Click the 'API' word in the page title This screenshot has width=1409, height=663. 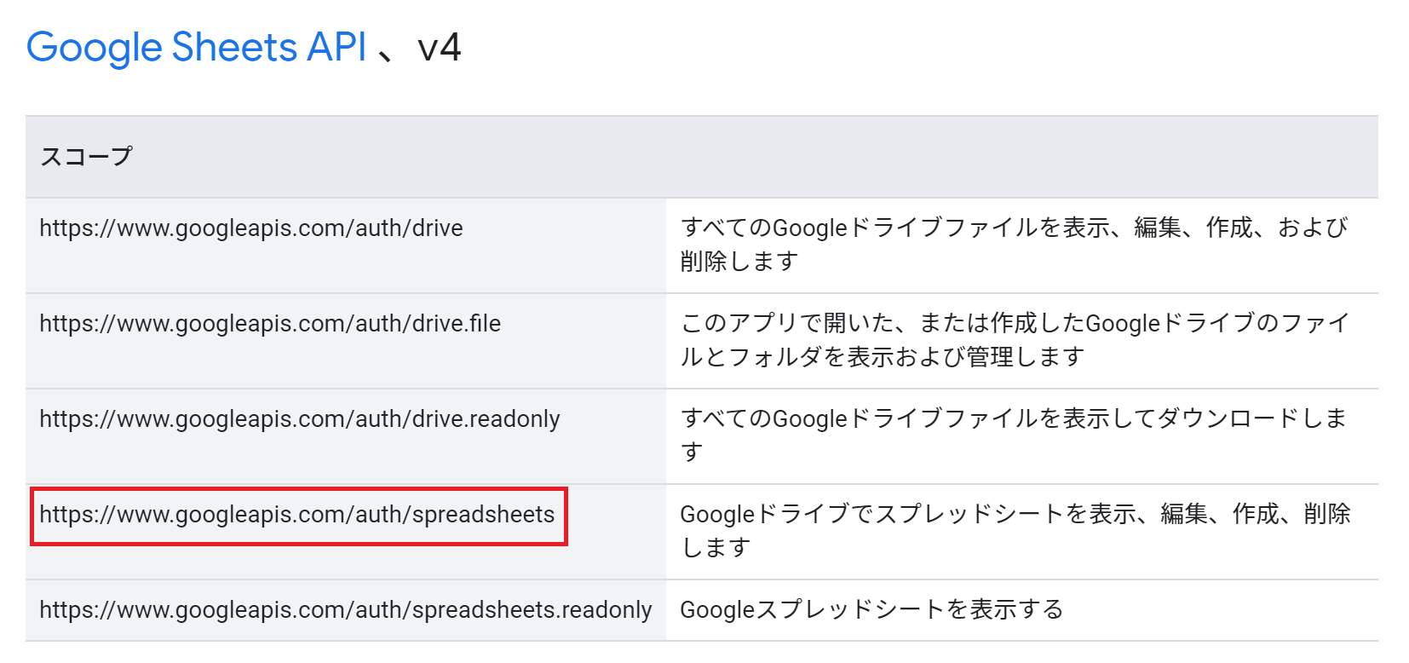[x=336, y=47]
